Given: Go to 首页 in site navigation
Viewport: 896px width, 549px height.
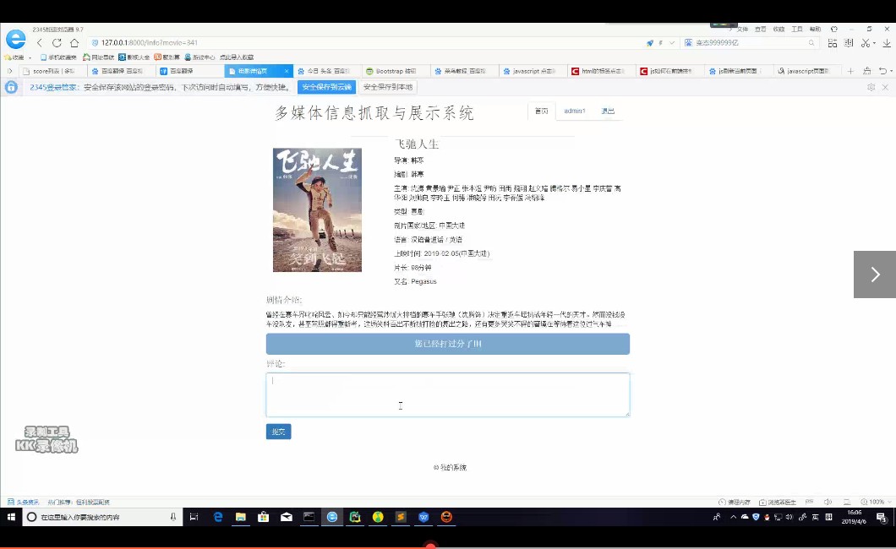Looking at the screenshot, I should 541,111.
